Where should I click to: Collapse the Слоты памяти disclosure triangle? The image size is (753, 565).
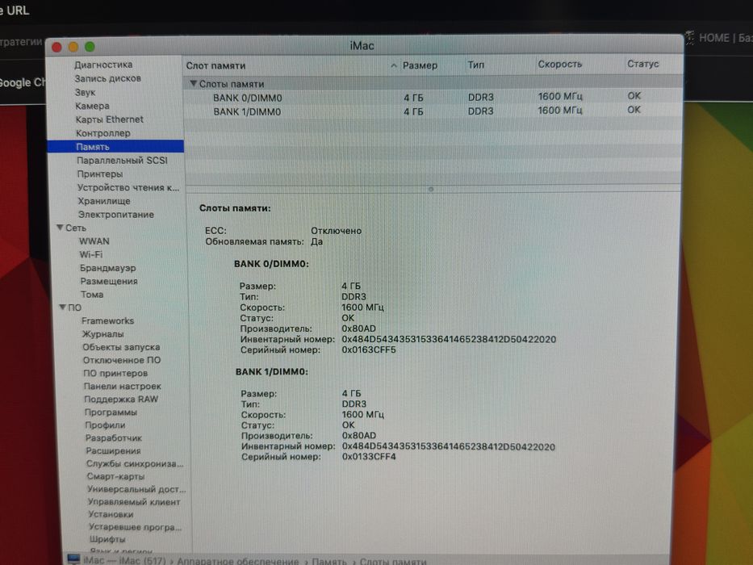coord(193,84)
